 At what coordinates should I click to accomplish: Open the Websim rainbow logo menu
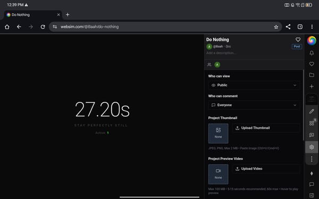click(x=312, y=40)
